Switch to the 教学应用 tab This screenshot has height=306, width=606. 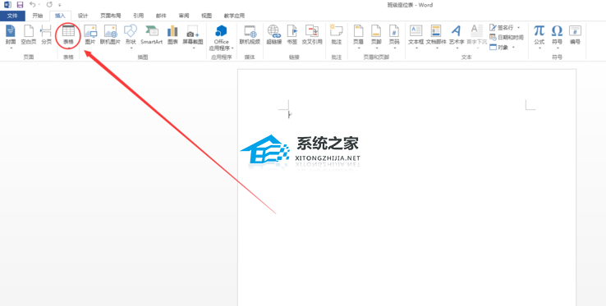pyautogui.click(x=234, y=16)
